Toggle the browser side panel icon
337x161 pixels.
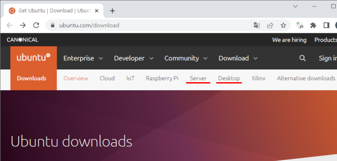pyautogui.click(x=326, y=25)
